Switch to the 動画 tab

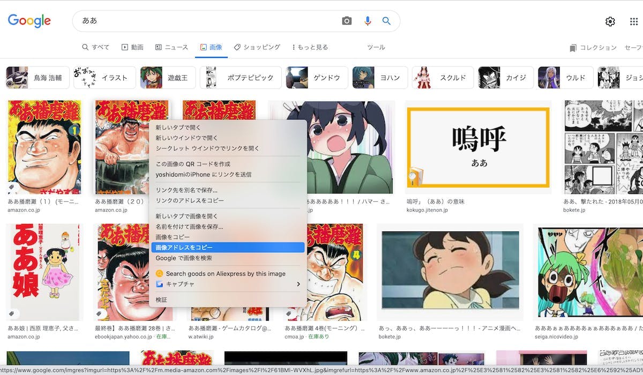click(132, 47)
